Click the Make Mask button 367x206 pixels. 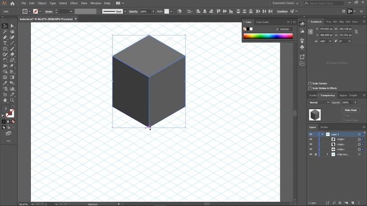point(350,110)
